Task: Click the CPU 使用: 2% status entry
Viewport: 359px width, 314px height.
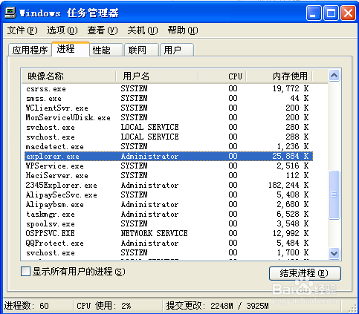Action: pyautogui.click(x=104, y=306)
